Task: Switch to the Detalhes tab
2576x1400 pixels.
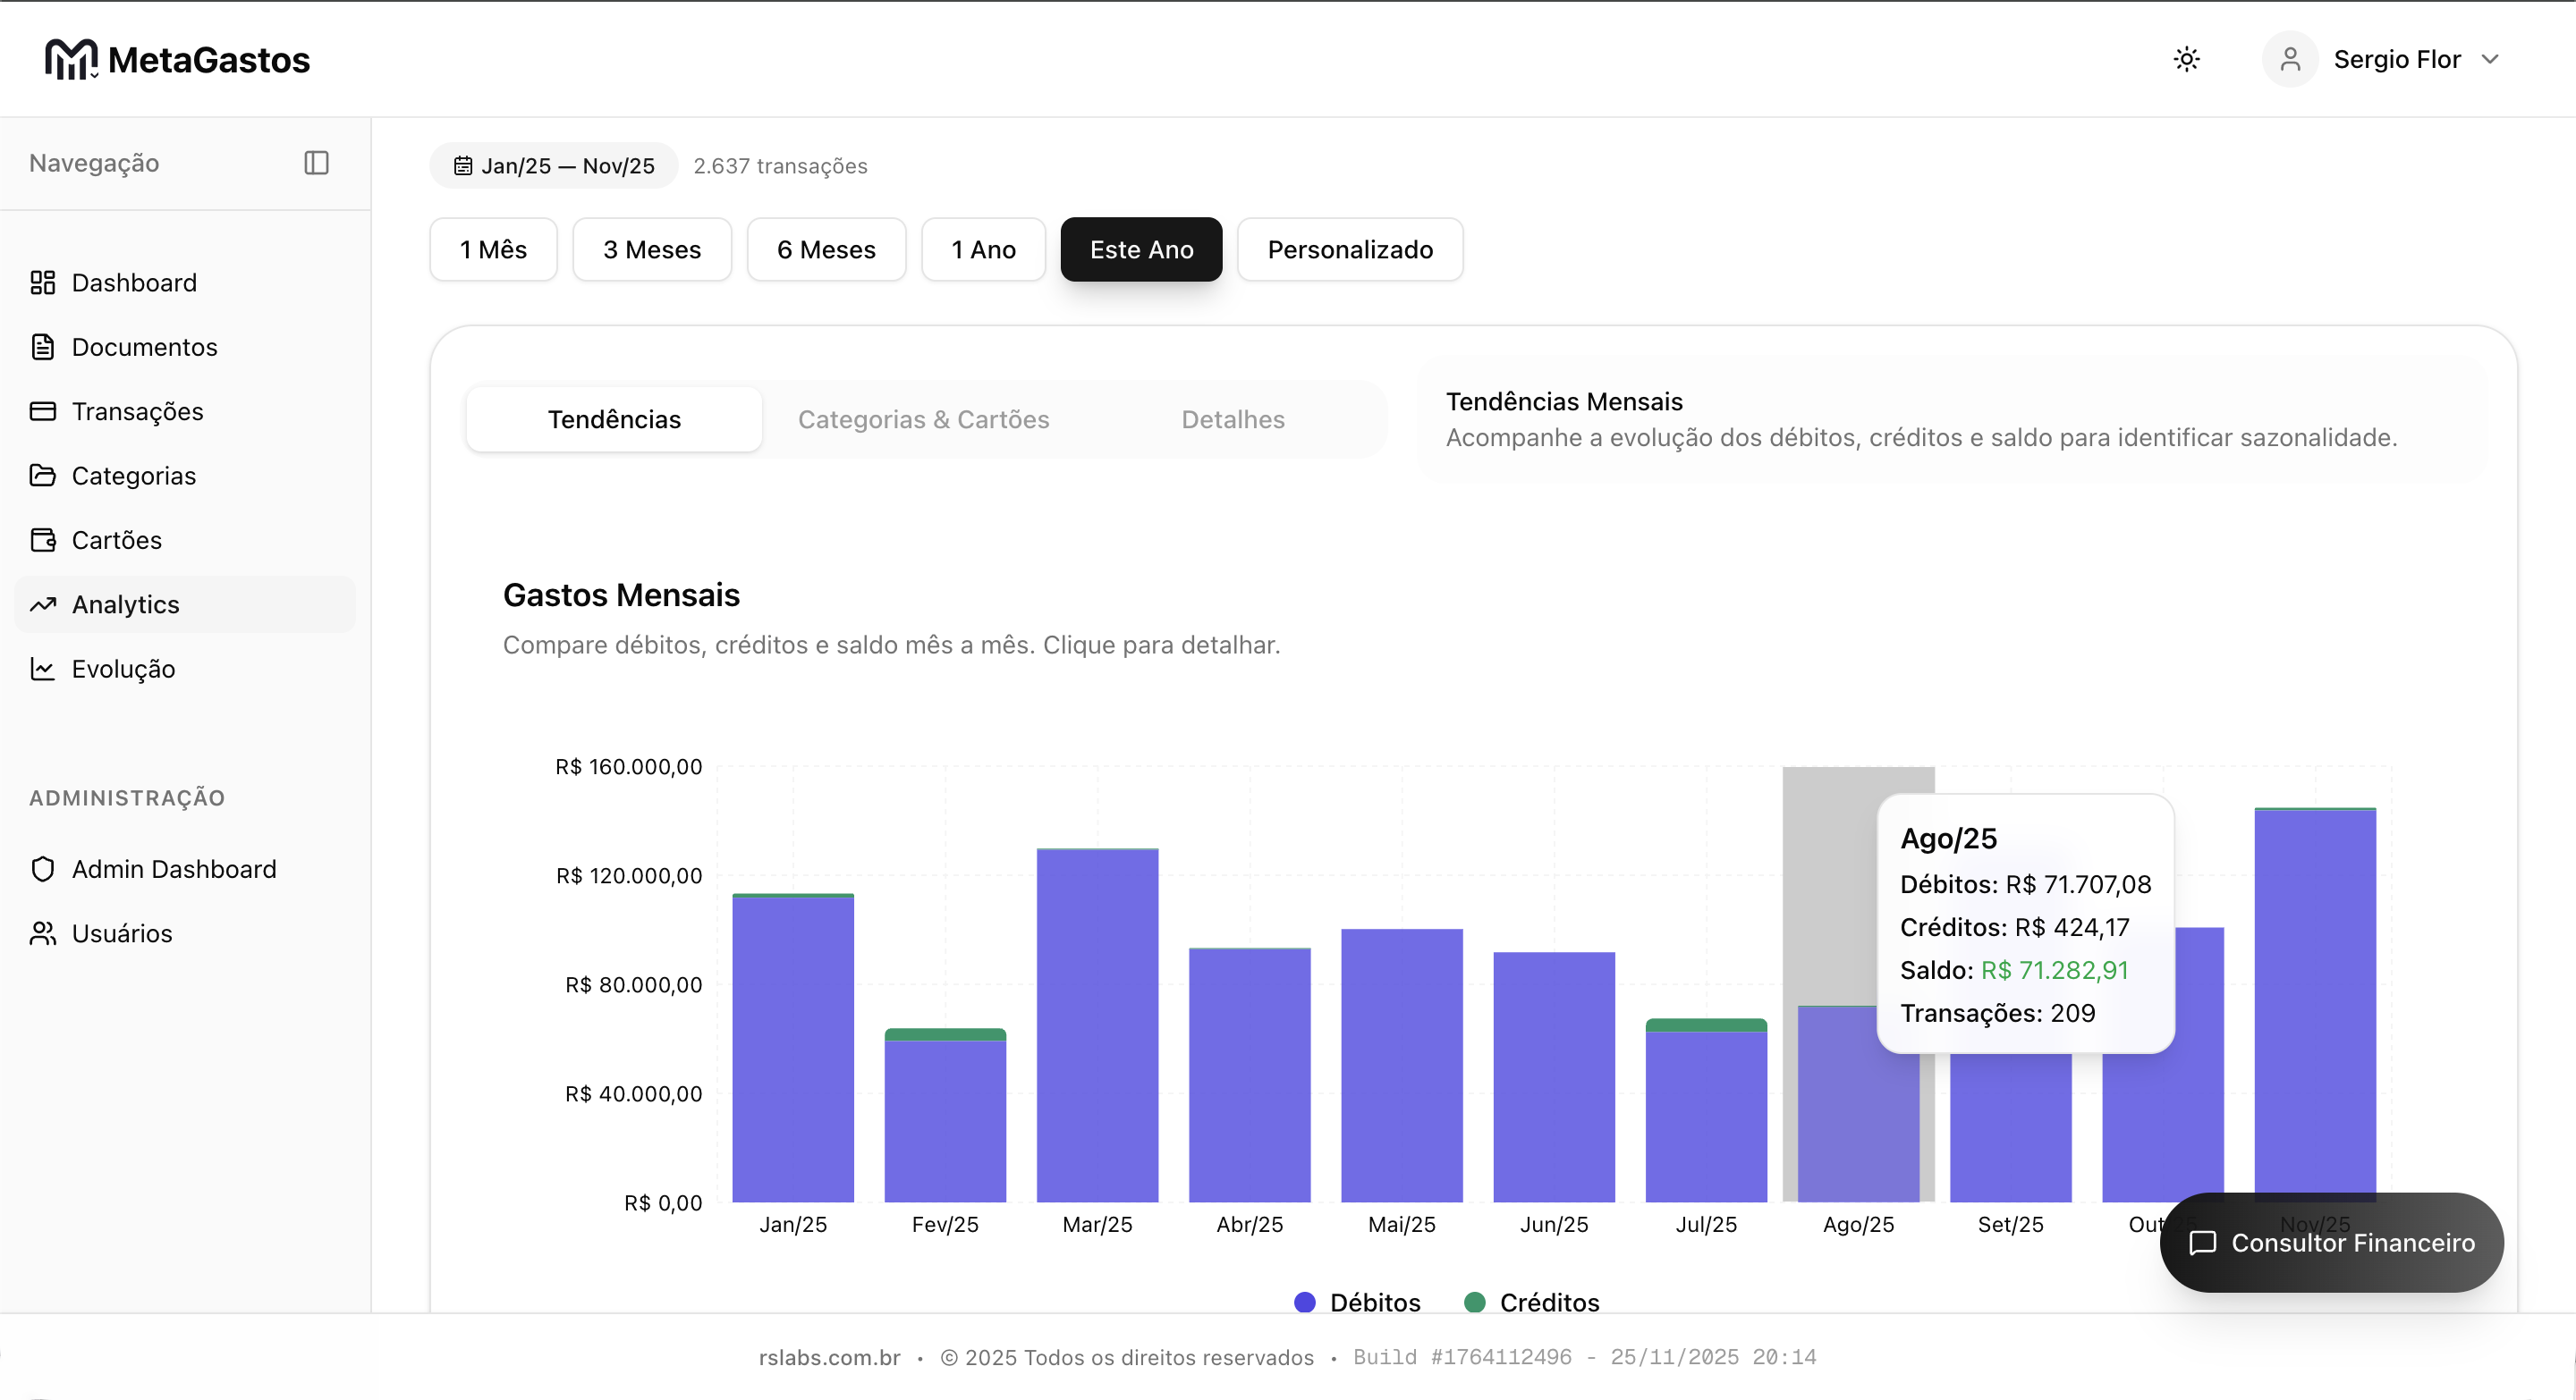Action: pyautogui.click(x=1232, y=419)
